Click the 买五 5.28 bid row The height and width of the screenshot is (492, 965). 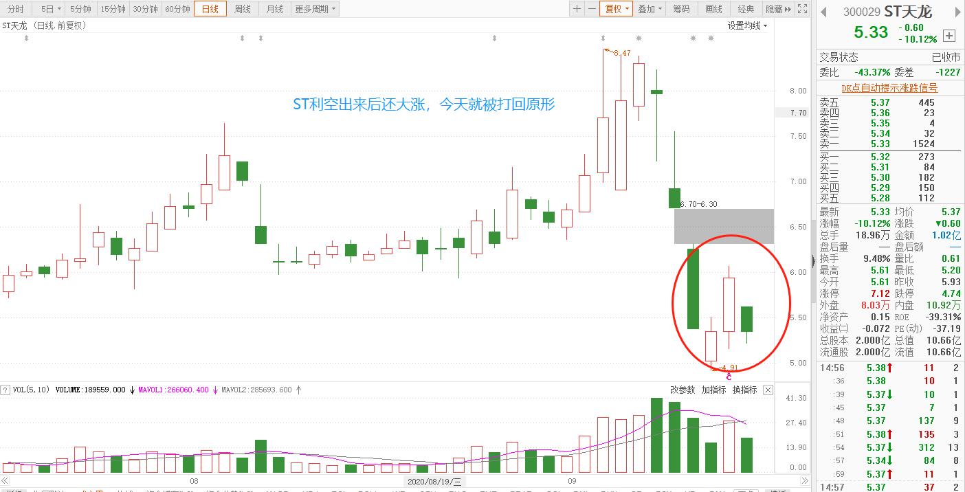pos(889,199)
